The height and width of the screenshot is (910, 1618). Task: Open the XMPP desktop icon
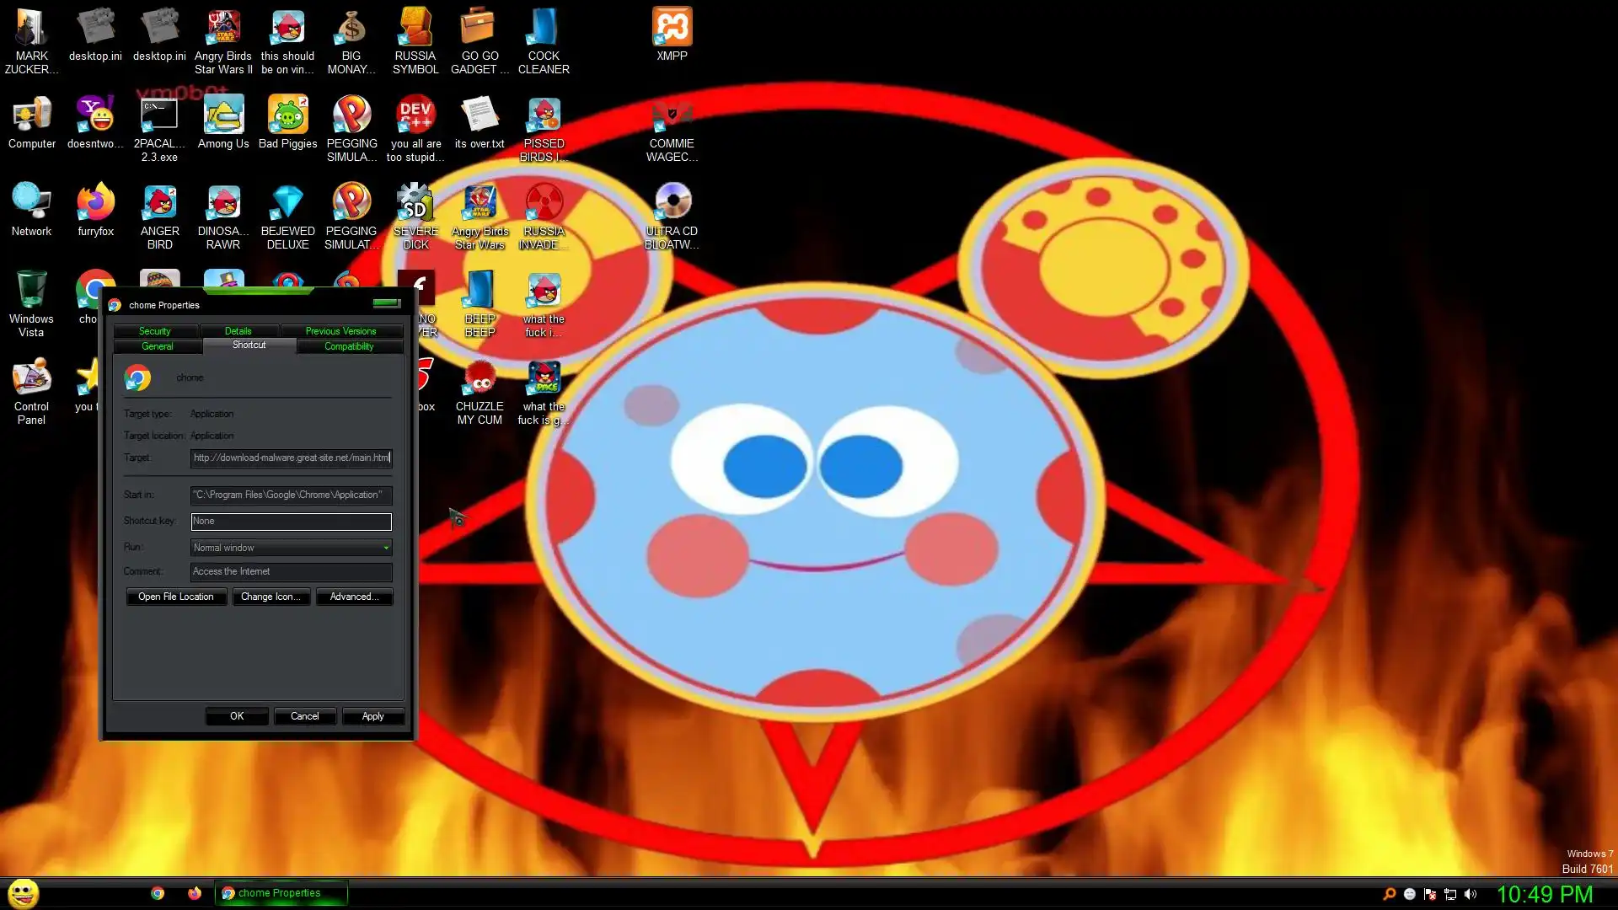tap(672, 28)
